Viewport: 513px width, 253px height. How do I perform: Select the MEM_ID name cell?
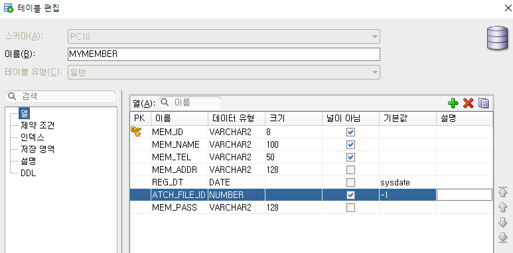click(179, 132)
